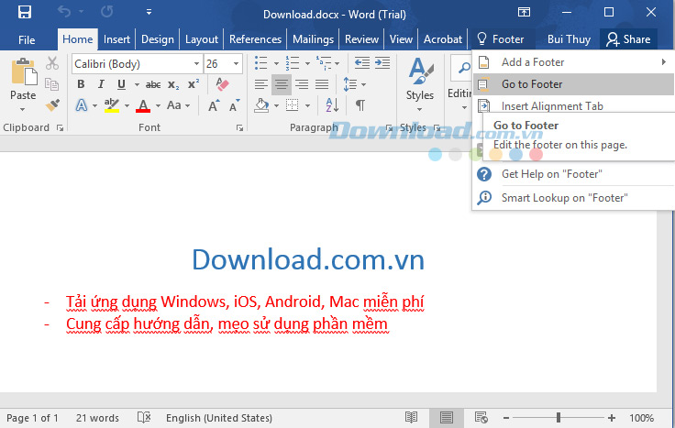Click the Bullets list icon
This screenshot has height=428, width=675.
point(261,63)
